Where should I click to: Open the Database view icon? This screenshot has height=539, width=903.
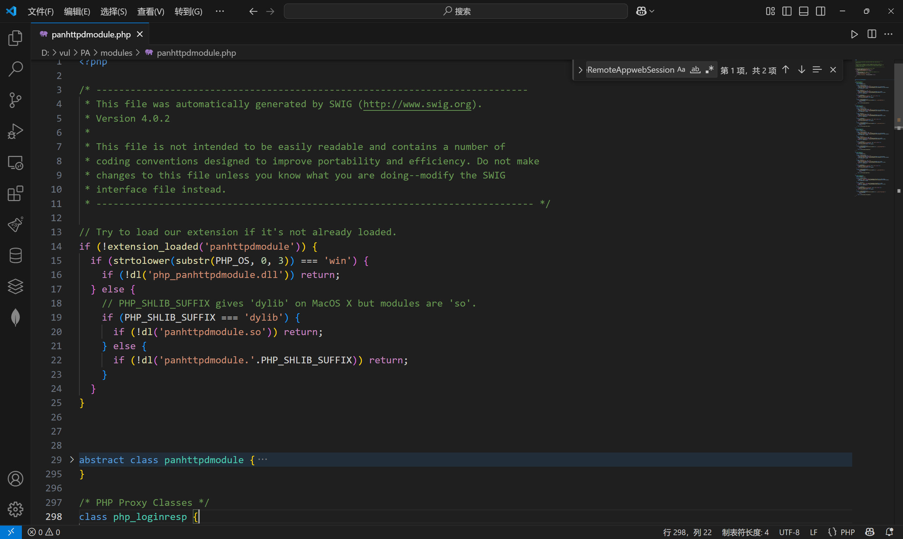(x=15, y=255)
